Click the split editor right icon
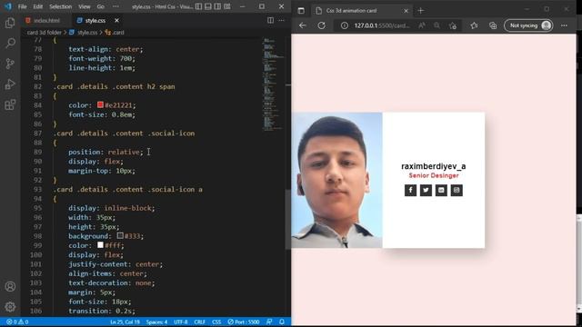 click(271, 20)
